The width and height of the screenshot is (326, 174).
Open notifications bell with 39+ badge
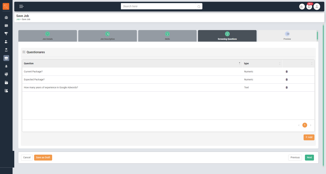(309, 7)
